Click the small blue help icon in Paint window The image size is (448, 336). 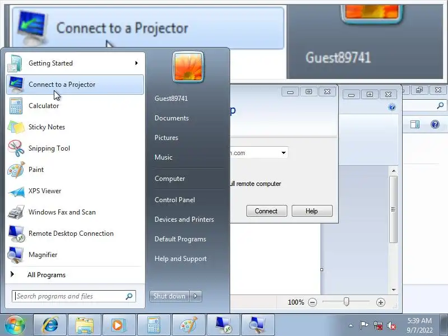pos(392,107)
